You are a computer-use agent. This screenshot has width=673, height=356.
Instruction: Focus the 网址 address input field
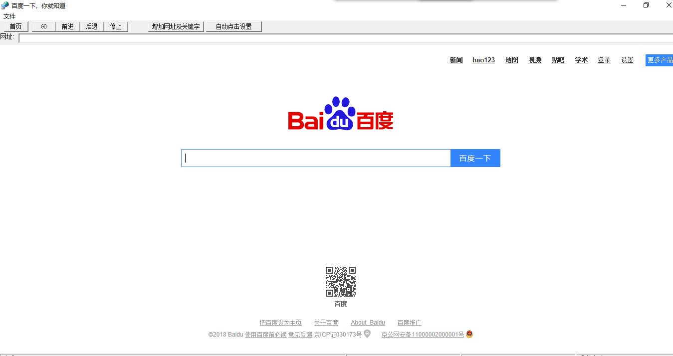tap(346, 38)
